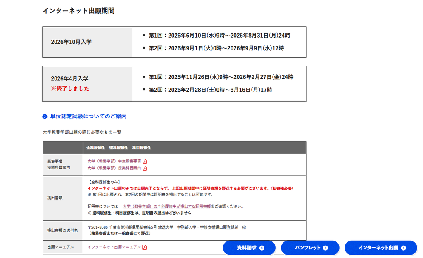The image size is (423, 258).
Task: Click the 資料請求 button
Action: point(249,248)
